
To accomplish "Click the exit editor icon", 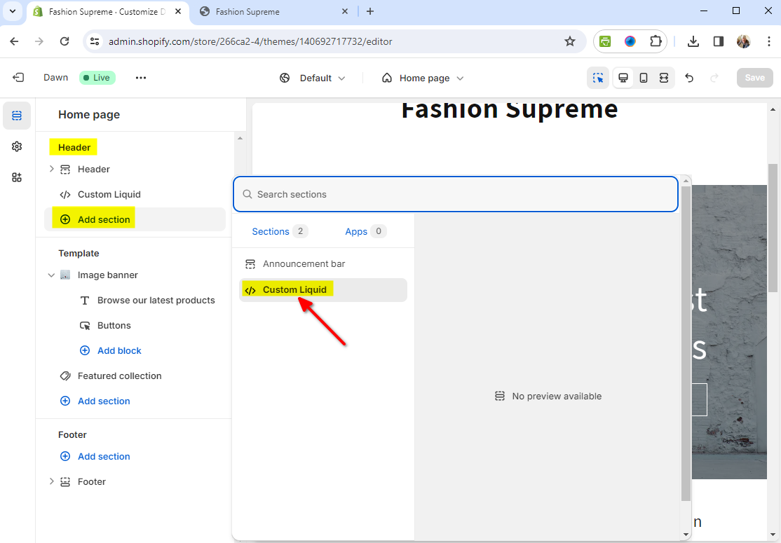I will (x=18, y=78).
